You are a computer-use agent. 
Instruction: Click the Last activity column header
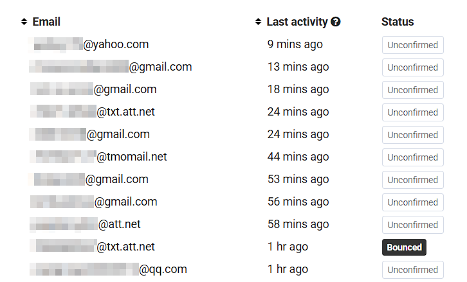point(297,22)
